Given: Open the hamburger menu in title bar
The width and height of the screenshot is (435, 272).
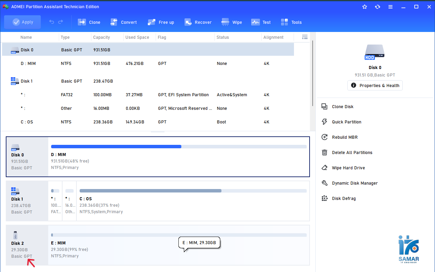Looking at the screenshot, I should tap(390, 7).
